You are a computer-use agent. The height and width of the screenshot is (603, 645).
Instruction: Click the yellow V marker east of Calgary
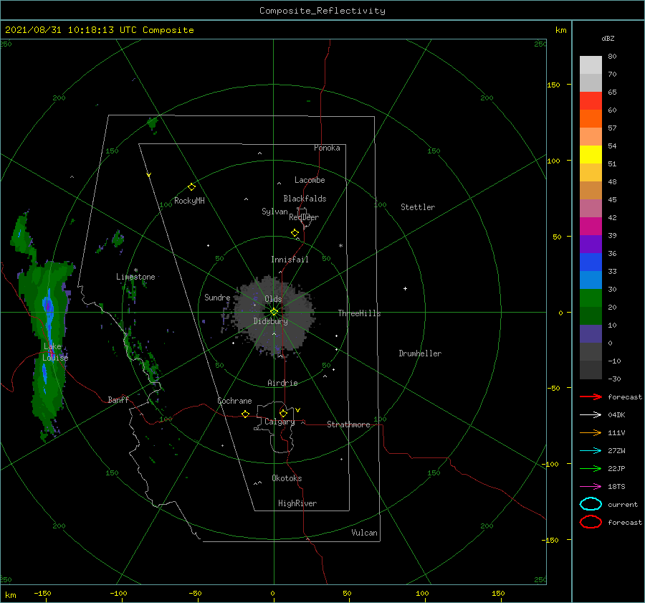(x=298, y=410)
